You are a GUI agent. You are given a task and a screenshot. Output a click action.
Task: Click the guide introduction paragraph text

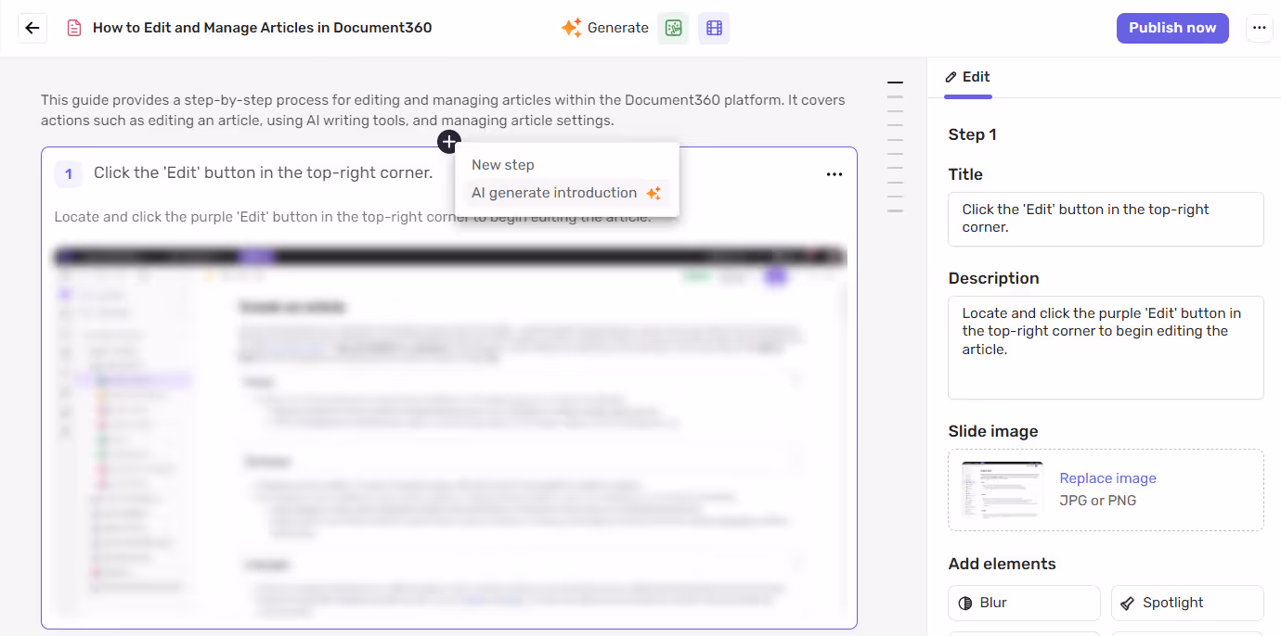[443, 110]
